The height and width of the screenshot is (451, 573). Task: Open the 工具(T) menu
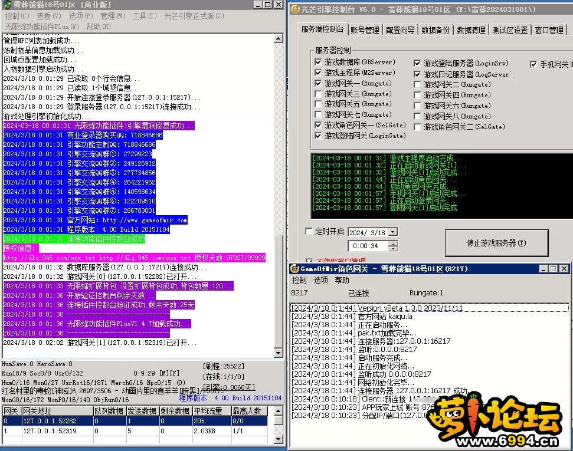tap(145, 16)
